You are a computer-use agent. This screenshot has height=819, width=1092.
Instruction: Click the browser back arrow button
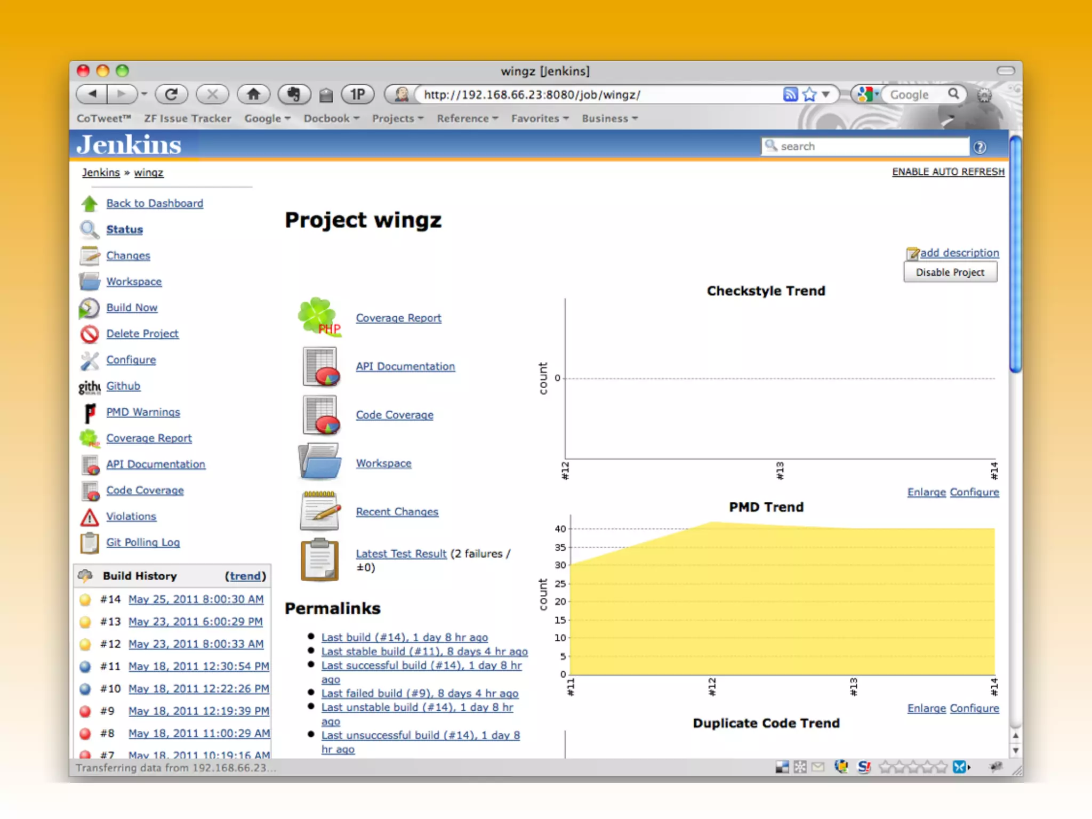click(x=92, y=94)
